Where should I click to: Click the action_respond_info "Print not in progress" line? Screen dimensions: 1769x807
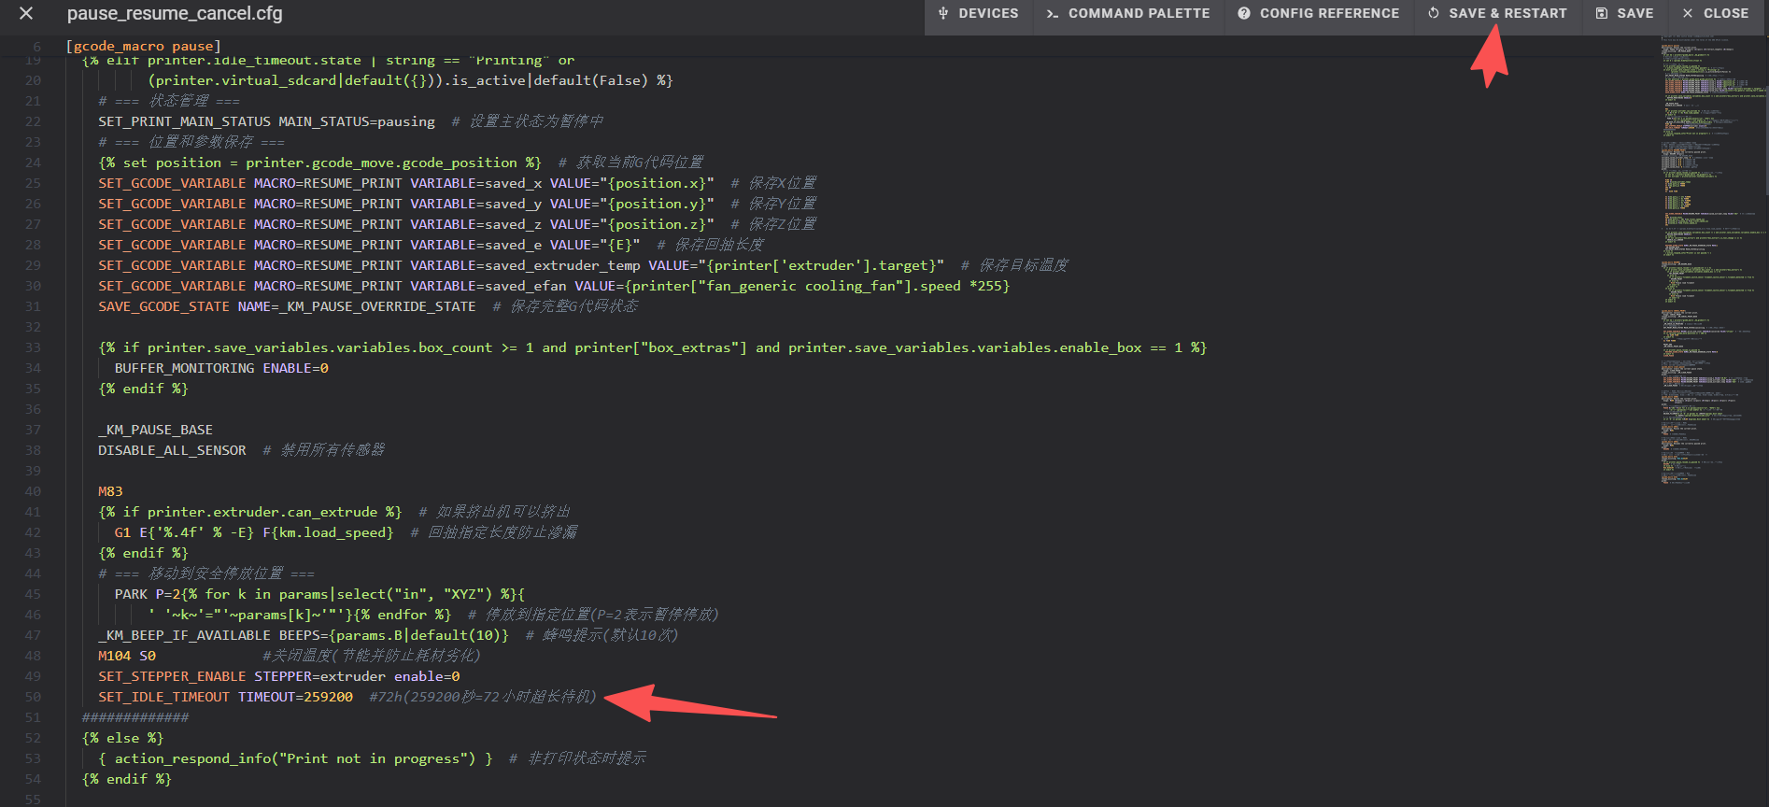[x=294, y=758]
